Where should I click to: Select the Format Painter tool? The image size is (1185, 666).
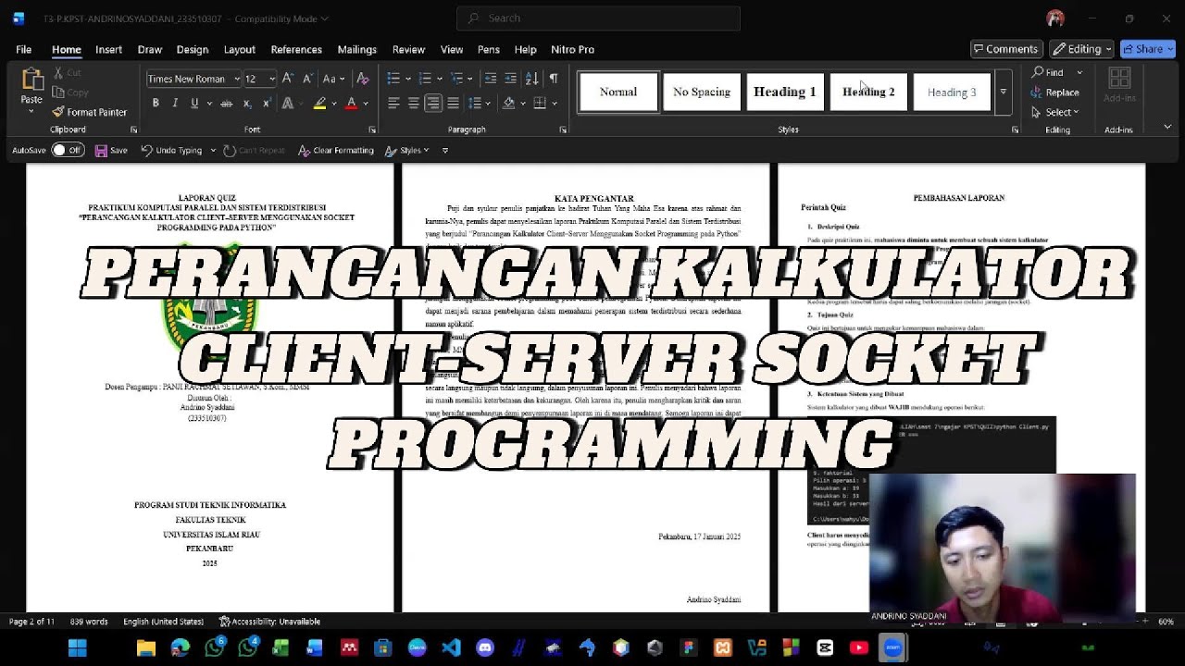89,112
